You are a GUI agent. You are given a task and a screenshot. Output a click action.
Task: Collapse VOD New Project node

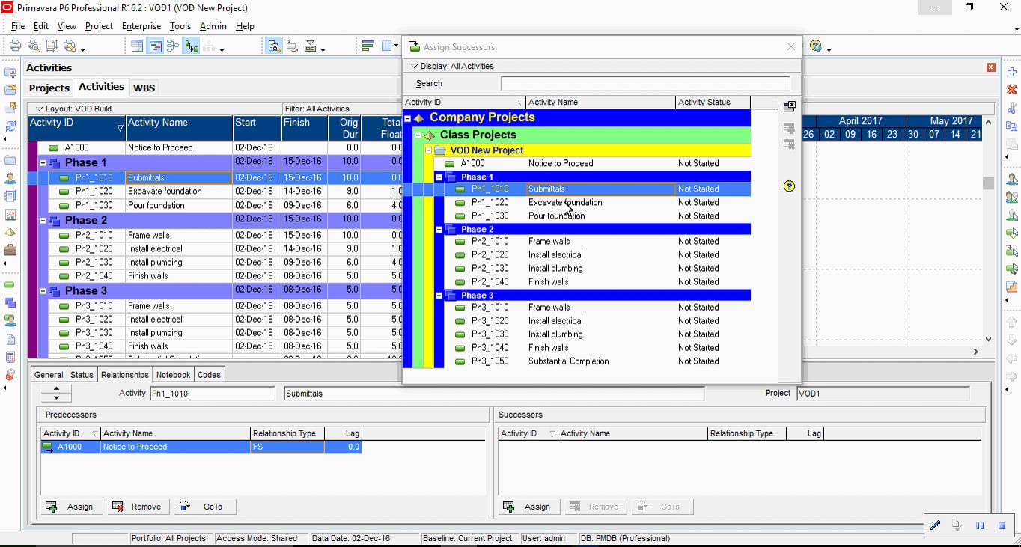point(429,150)
